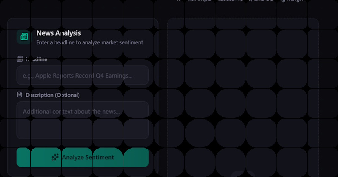Click the document icon beside Description label

pyautogui.click(x=19, y=95)
